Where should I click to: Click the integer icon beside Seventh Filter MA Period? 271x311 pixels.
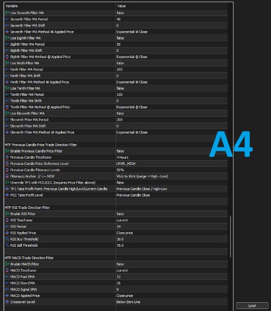pyautogui.click(x=7, y=19)
